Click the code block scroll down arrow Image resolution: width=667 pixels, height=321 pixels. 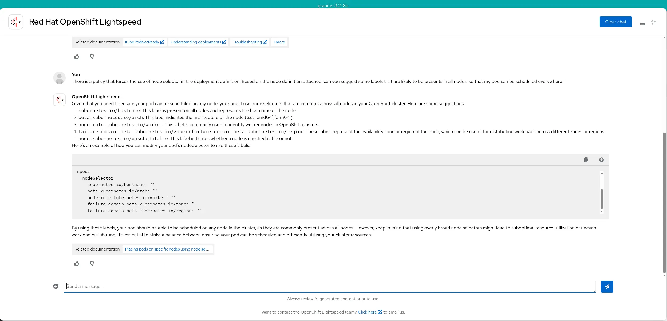tap(602, 211)
